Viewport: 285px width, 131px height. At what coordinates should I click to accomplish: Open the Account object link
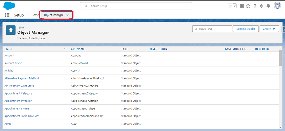pos(9,56)
